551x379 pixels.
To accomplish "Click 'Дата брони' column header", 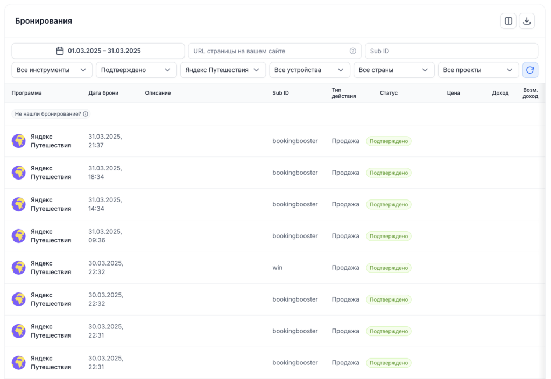I will (103, 93).
